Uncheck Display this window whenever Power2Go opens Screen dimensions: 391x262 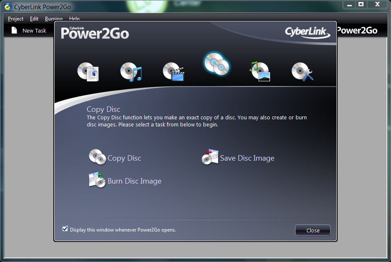tap(65, 229)
